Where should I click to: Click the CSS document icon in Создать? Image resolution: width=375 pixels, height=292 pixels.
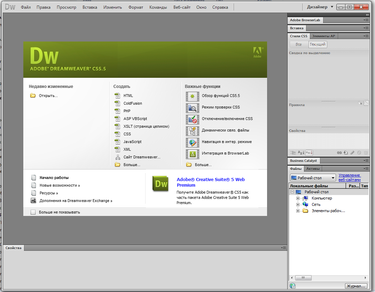117,134
